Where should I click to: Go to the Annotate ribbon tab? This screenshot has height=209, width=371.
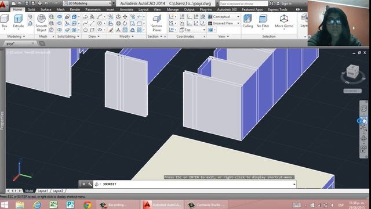126,9
